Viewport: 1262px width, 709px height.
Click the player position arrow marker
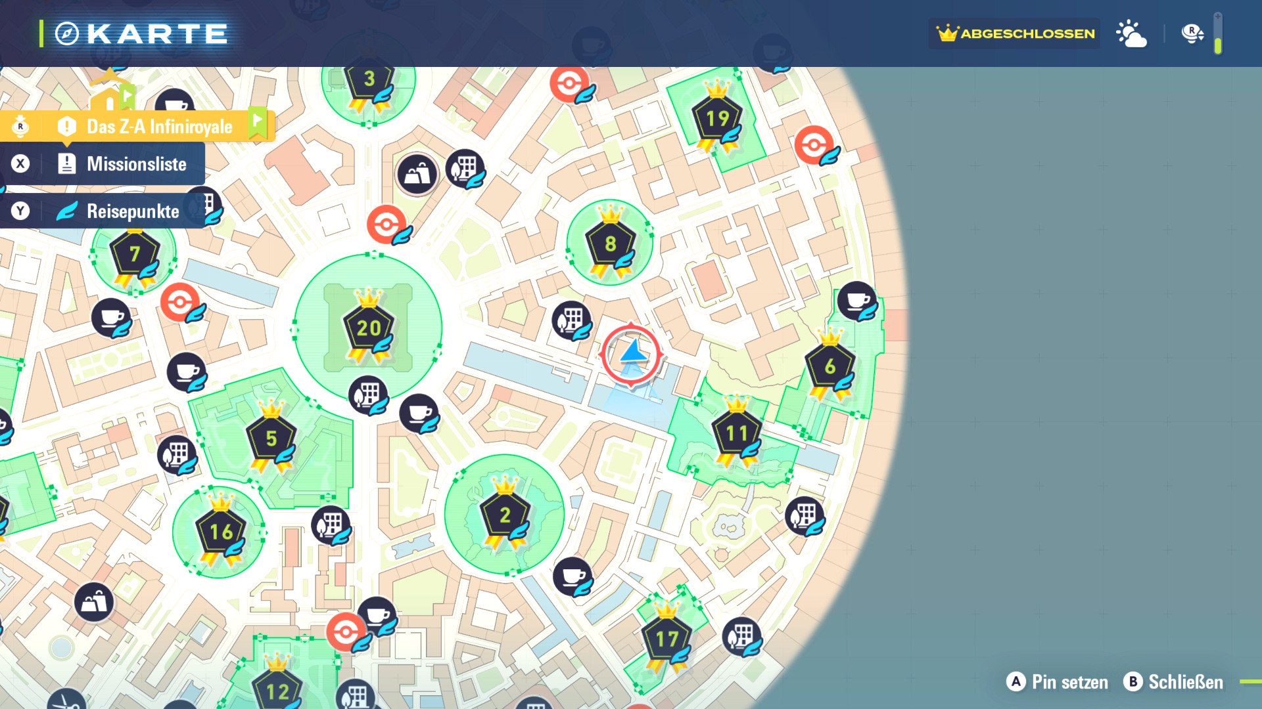631,354
